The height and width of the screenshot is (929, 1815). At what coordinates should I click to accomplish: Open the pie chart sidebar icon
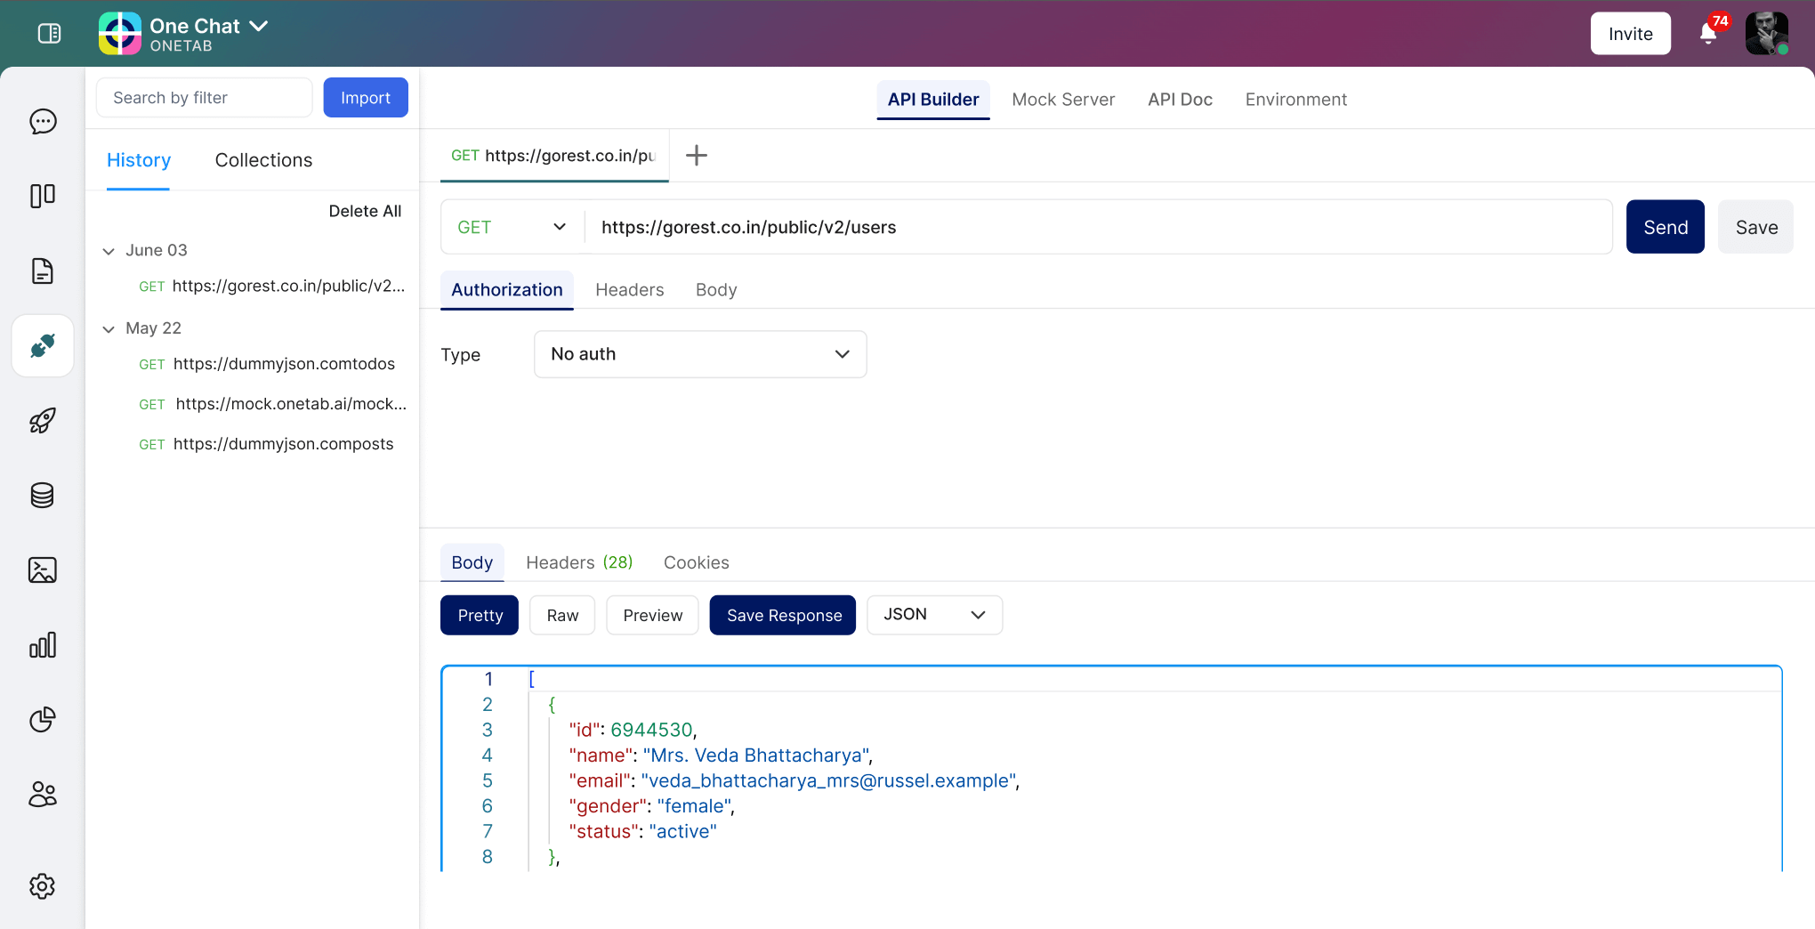pos(43,719)
